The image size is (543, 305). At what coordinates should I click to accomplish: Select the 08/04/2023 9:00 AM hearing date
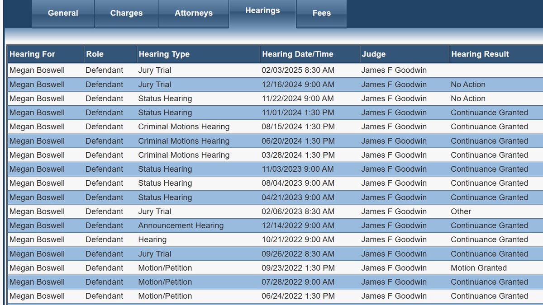[x=298, y=183]
